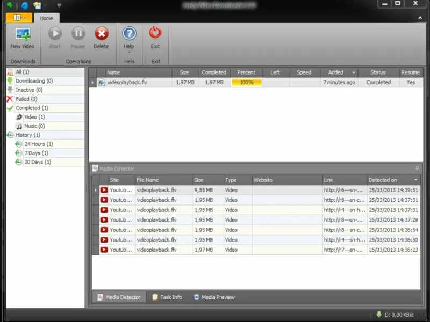Click the current-row arrow of 14:39:51 row
The width and height of the screenshot is (430, 322).
(96, 190)
